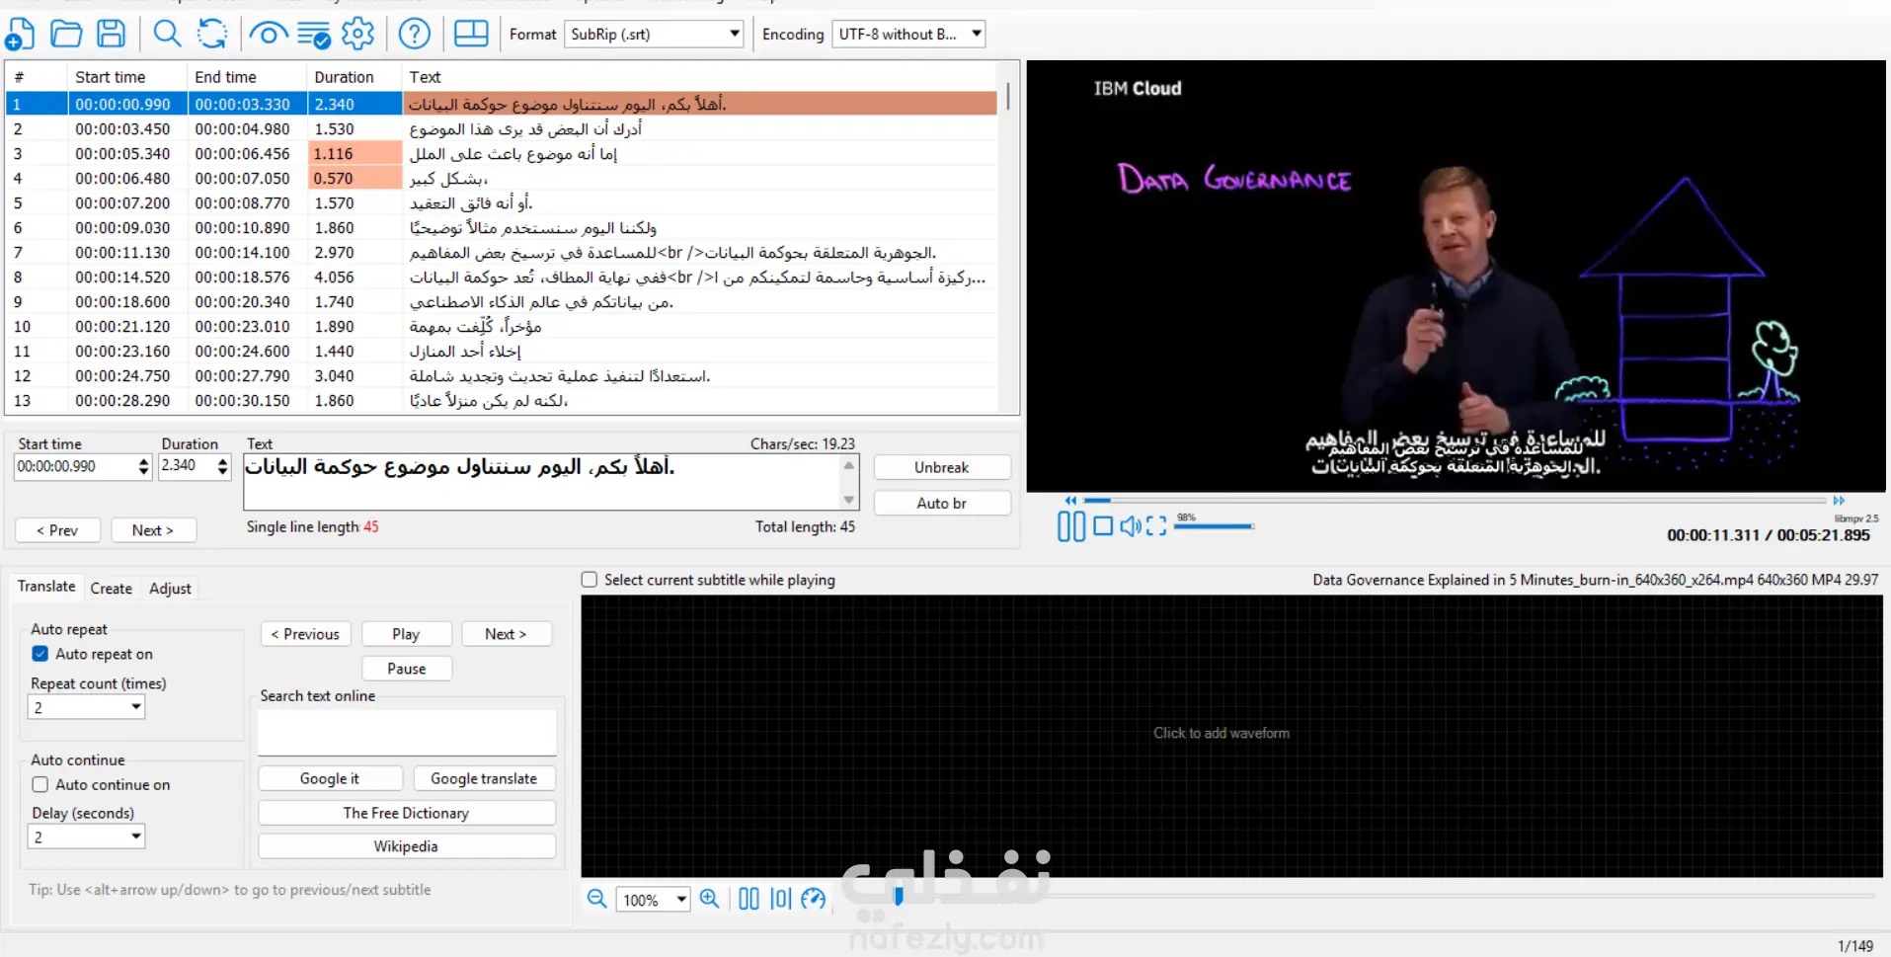Viewport: 1891px width, 957px height.
Task: Enable Auto continue on checkbox
Action: click(40, 784)
